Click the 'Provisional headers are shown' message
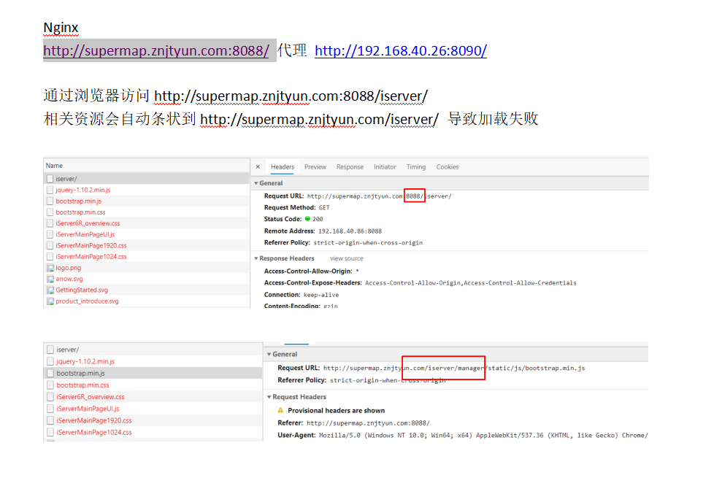Image resolution: width=722 pixels, height=478 pixels. [x=336, y=410]
